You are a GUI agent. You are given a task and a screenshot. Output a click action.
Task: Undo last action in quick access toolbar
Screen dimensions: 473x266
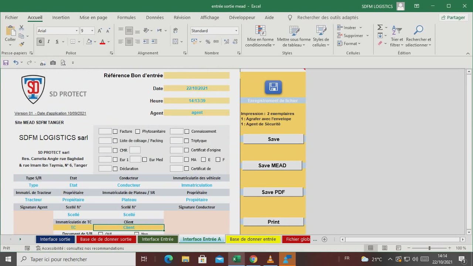[16, 63]
